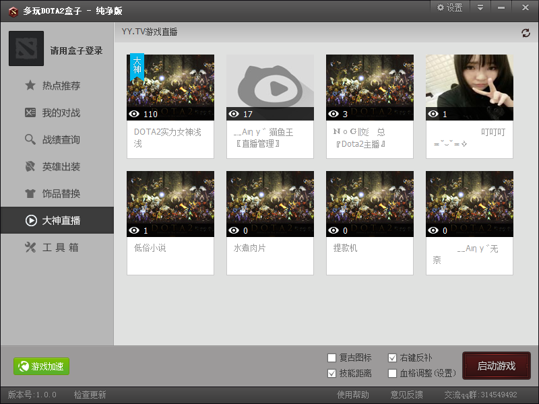The width and height of the screenshot is (539, 404).
Task: Uncheck the 技能距离 checkbox
Action: [331, 374]
